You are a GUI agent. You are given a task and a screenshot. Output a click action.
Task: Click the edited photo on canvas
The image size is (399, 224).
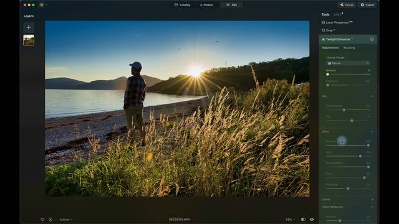[177, 109]
